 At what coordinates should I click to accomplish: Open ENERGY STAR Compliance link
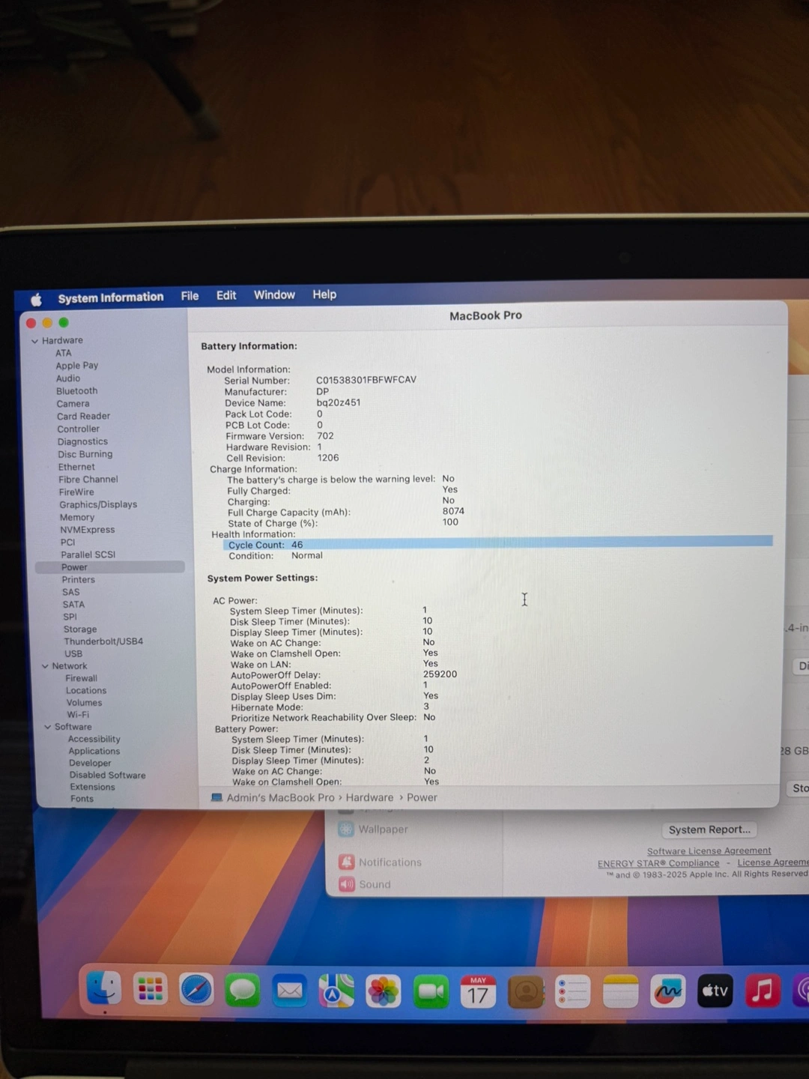(658, 863)
